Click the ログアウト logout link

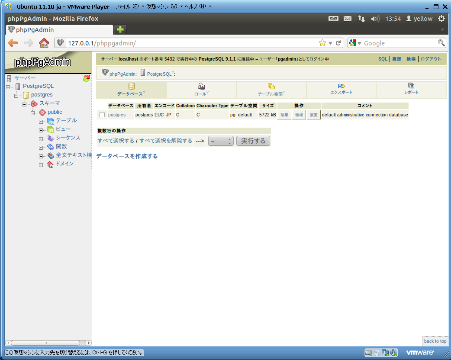(x=431, y=59)
